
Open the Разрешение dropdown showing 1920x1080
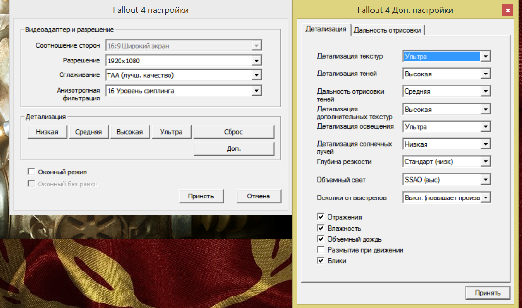183,61
